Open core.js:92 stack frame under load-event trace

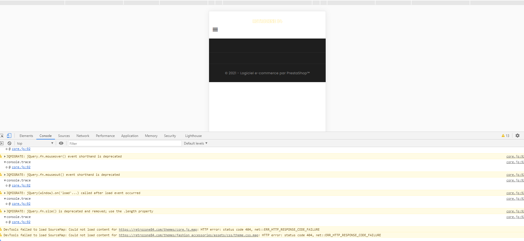21,204
